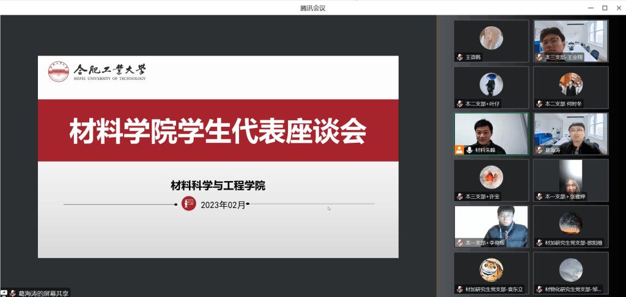Maximize the Tencent Meeting window
Image resolution: width=626 pixels, height=297 pixels.
pos(605,7)
